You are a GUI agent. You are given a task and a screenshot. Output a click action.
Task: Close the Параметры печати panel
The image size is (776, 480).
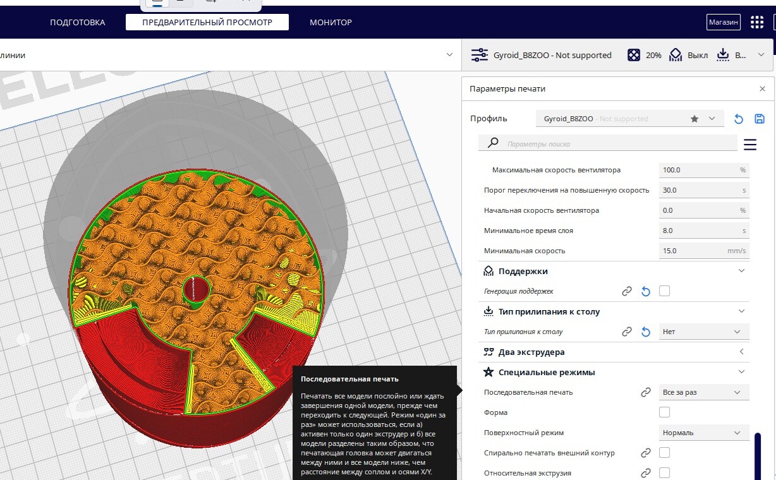762,89
